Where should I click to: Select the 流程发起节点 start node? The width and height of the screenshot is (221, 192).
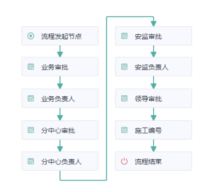click(61, 36)
